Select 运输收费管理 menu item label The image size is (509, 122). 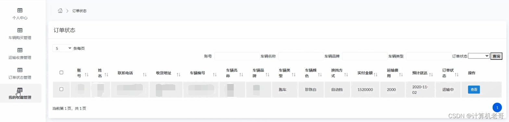(x=20, y=58)
